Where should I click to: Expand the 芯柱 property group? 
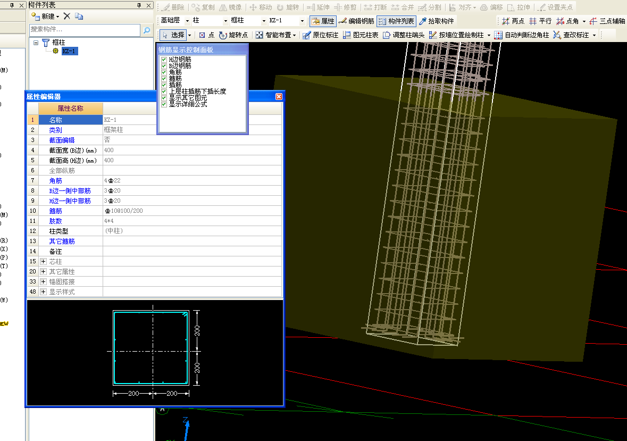44,262
